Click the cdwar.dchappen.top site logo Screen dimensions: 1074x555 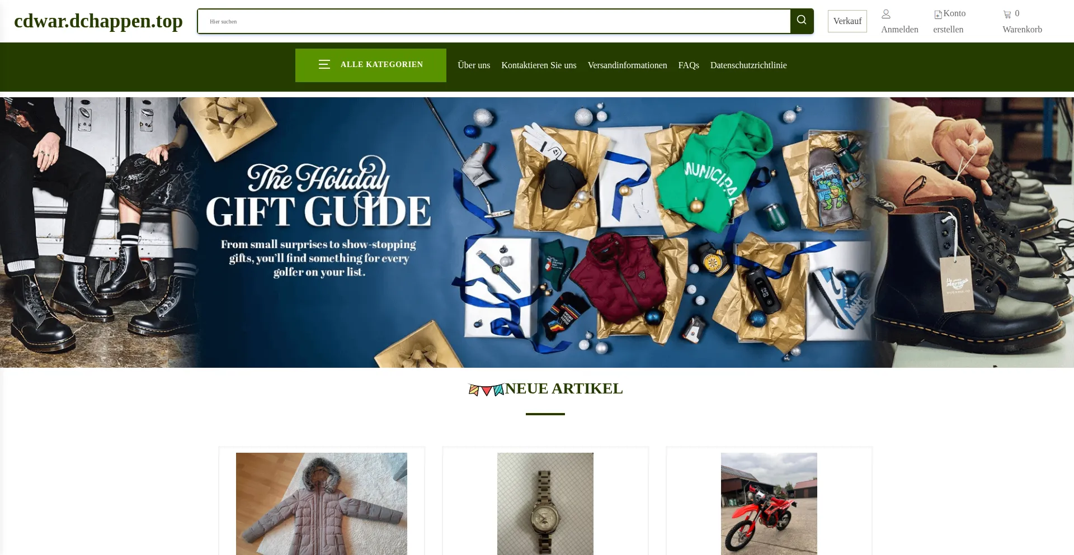click(x=98, y=21)
